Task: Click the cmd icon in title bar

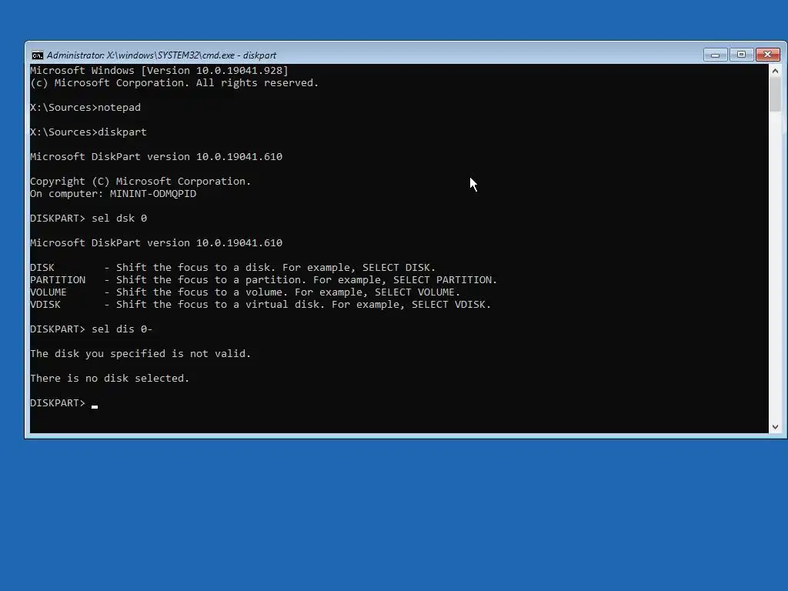Action: pyautogui.click(x=37, y=55)
